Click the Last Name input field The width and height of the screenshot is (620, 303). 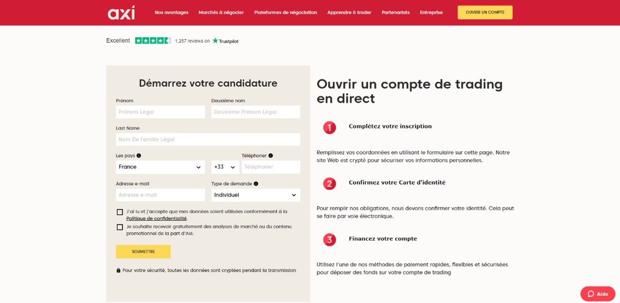click(208, 140)
